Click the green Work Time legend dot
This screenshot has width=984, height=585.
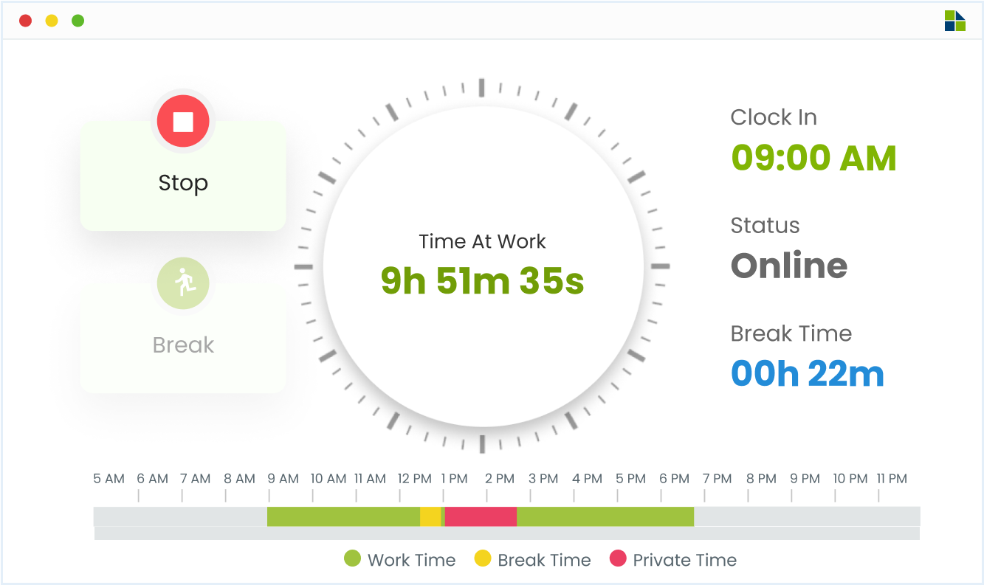click(352, 558)
